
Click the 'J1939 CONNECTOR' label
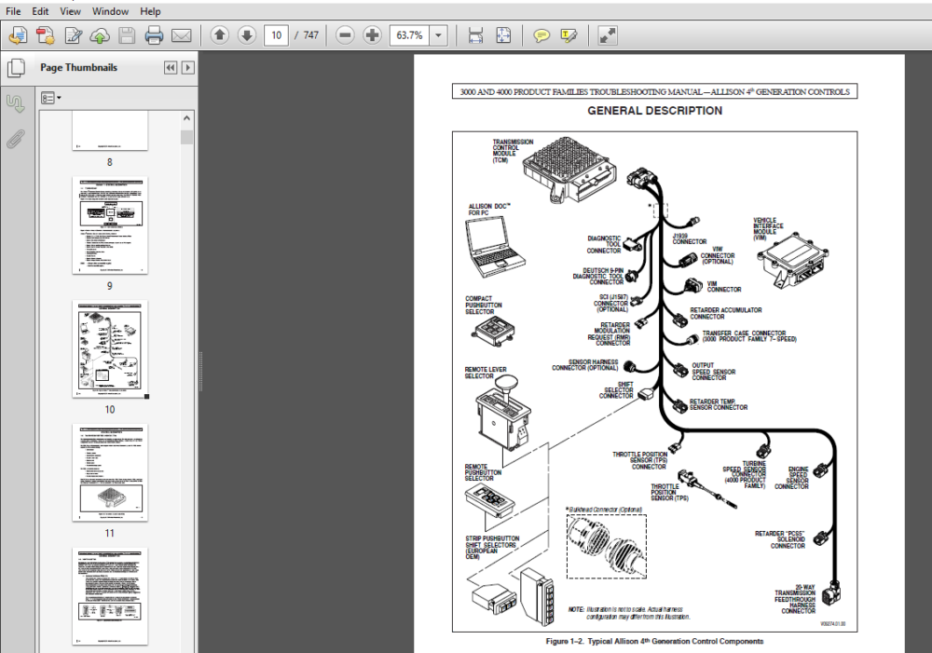point(689,238)
